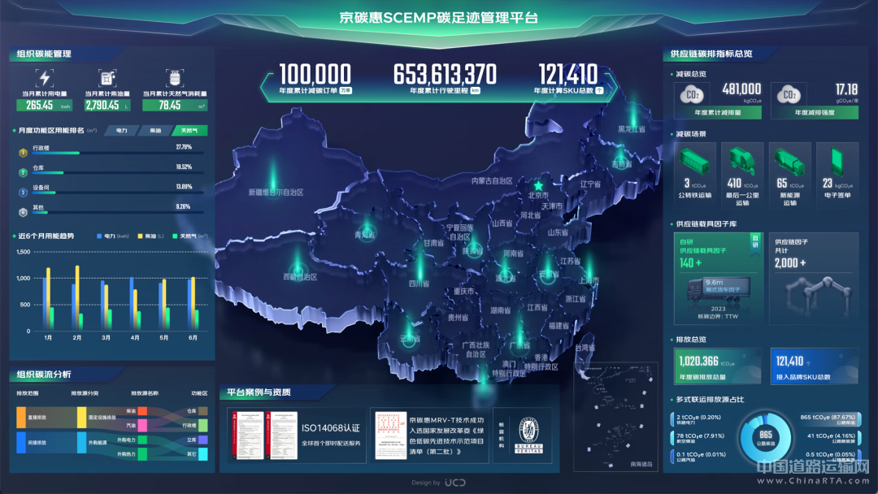Click rank 2 badge beside 仓库
Viewport: 878px width, 494px height.
[23, 172]
